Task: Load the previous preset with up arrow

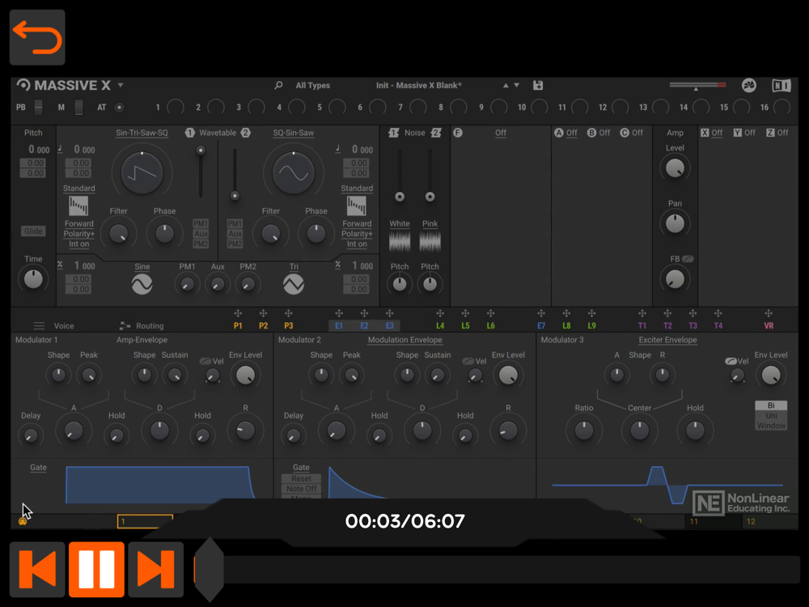Action: tap(506, 85)
